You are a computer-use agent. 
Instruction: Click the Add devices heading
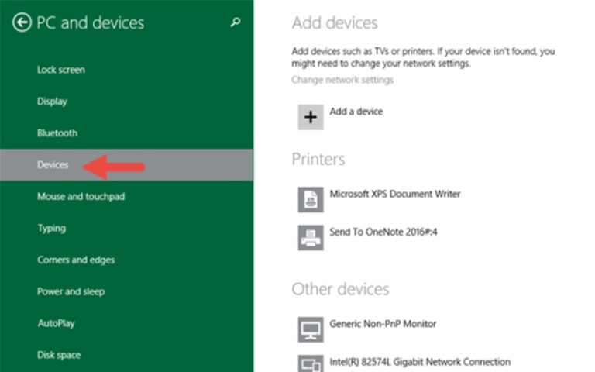click(335, 22)
